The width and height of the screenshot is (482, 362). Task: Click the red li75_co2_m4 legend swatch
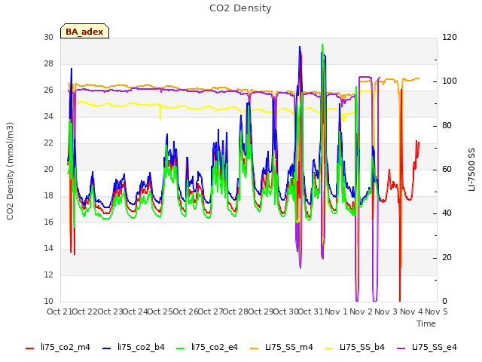(30, 348)
